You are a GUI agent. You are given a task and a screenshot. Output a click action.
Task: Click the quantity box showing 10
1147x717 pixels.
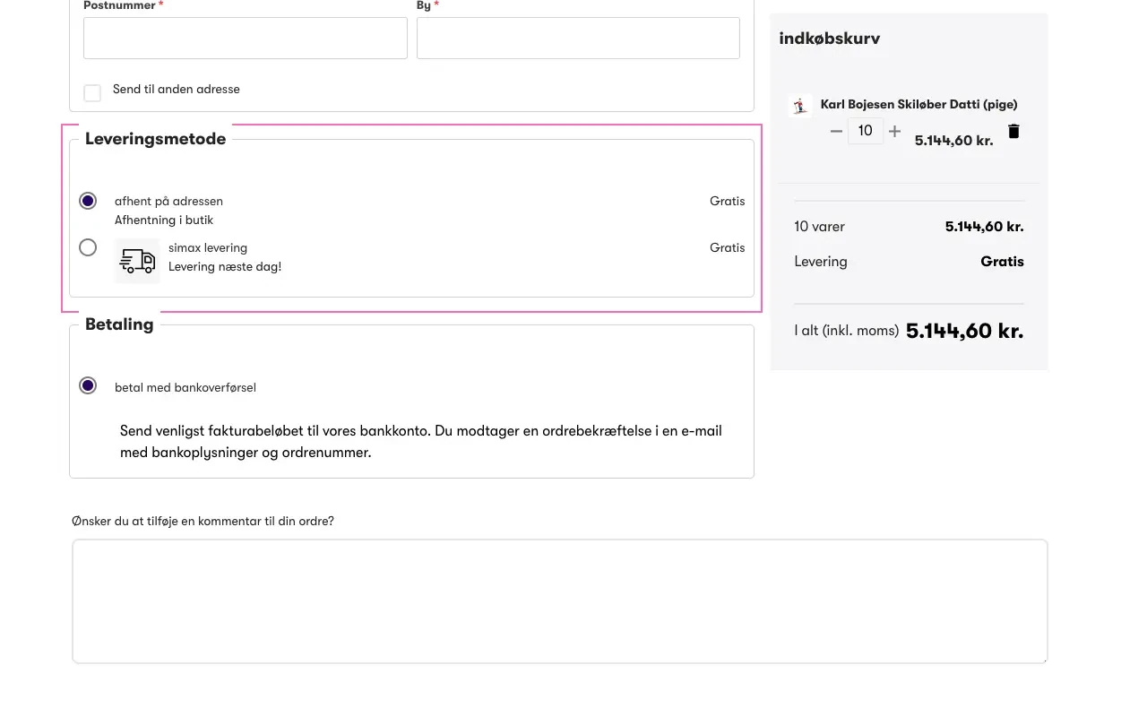point(865,131)
